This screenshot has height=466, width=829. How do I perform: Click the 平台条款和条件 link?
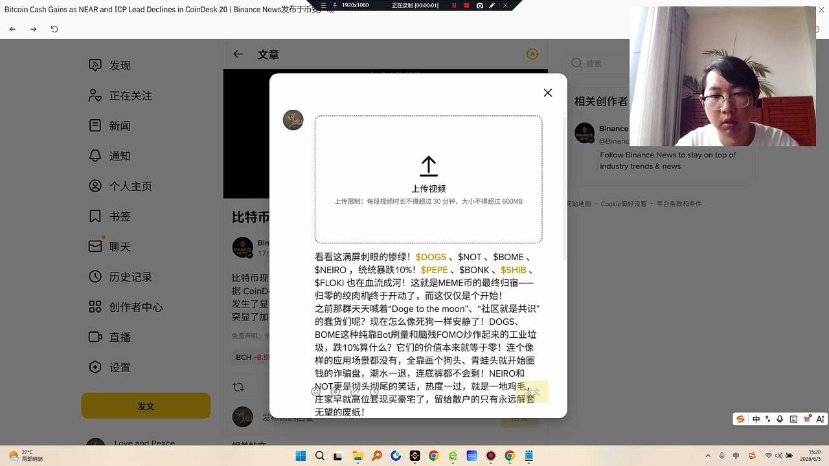pos(679,204)
